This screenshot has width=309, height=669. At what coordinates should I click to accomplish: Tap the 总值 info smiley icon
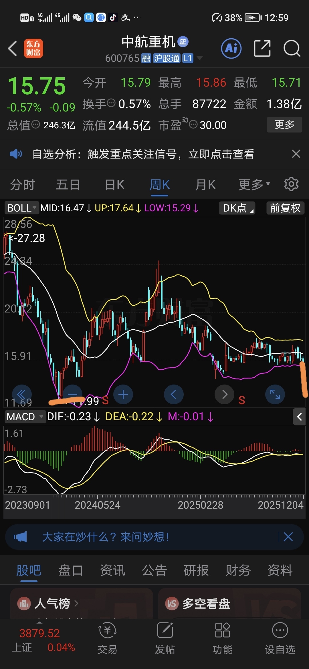35,124
